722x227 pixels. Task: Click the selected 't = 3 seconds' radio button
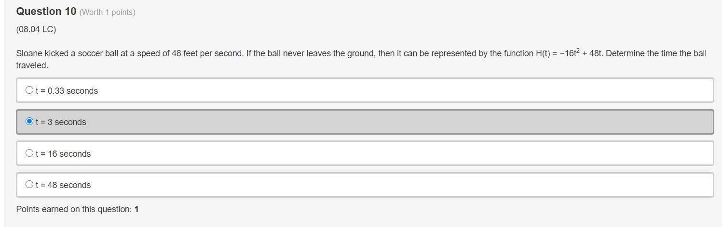pos(29,121)
